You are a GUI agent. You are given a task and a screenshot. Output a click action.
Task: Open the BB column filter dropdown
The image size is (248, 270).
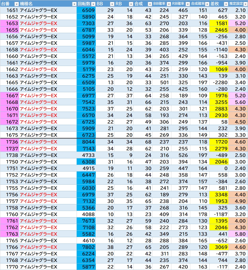tap(112, 4)
